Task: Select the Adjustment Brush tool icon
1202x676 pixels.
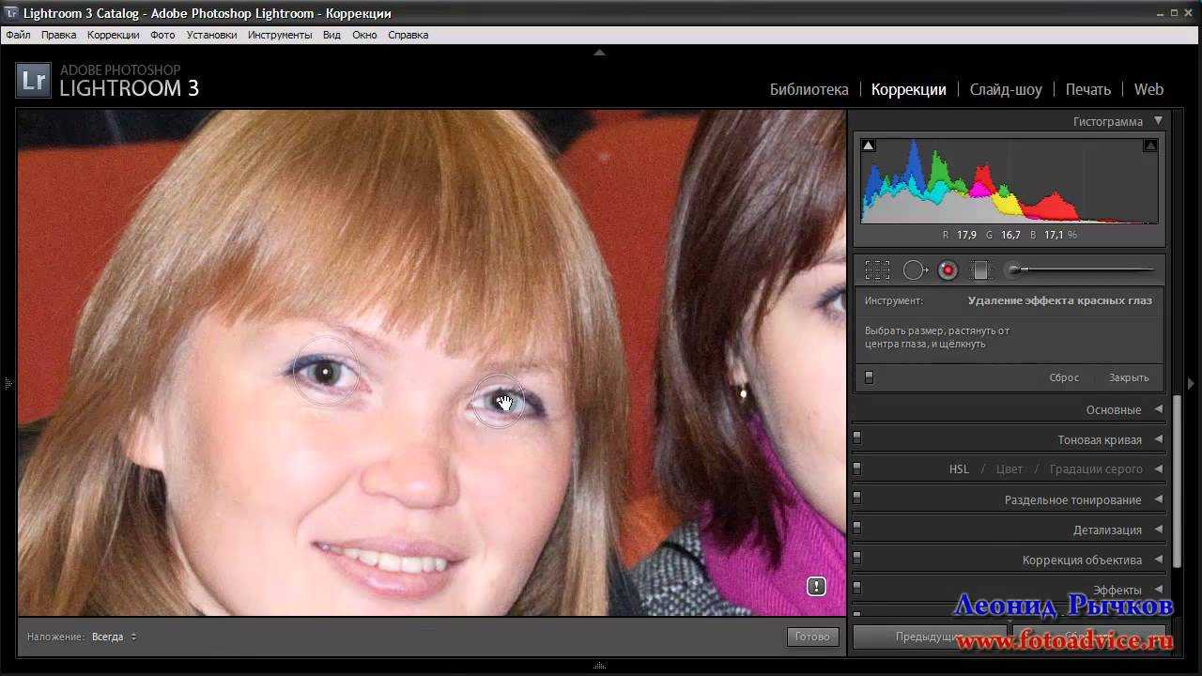Action: 1080,270
